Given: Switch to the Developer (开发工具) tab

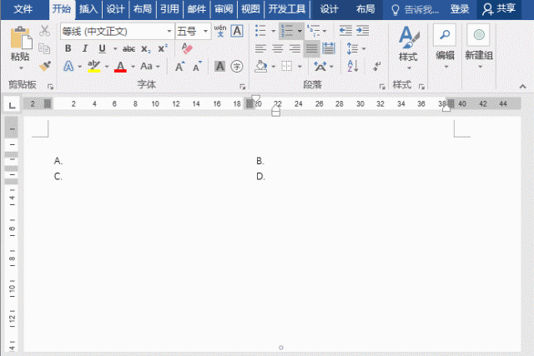Looking at the screenshot, I should (x=287, y=9).
